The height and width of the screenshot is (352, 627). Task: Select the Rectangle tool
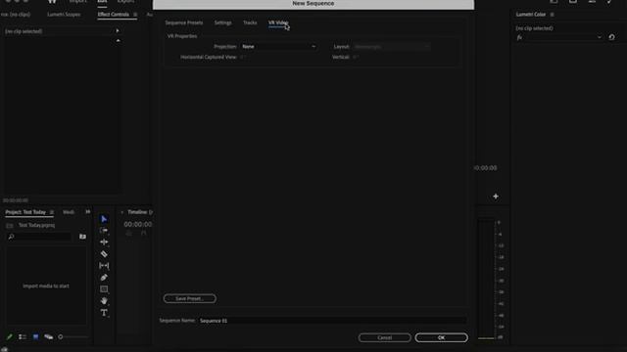click(104, 289)
